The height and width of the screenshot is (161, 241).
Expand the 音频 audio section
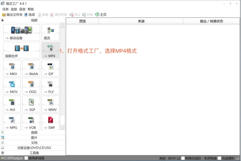tap(33, 133)
